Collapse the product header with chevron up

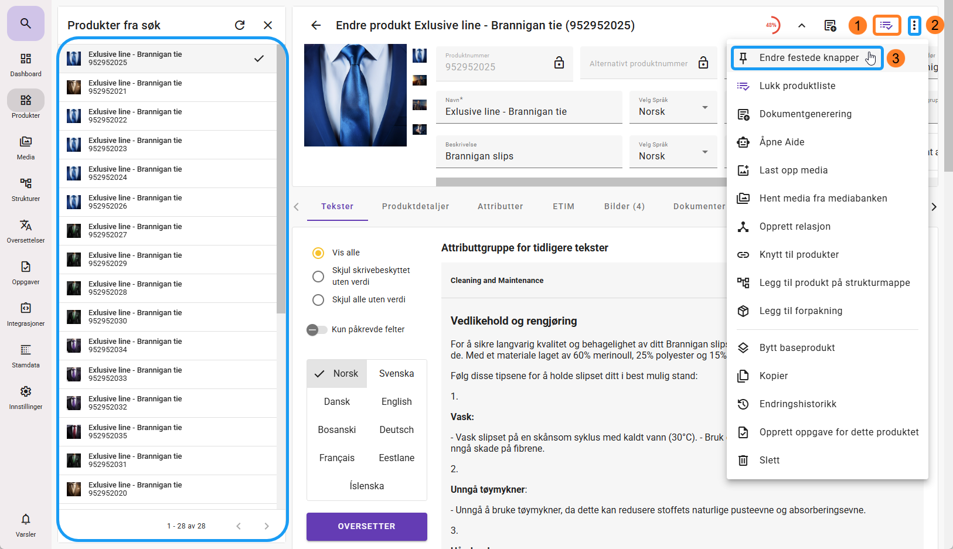pos(802,25)
